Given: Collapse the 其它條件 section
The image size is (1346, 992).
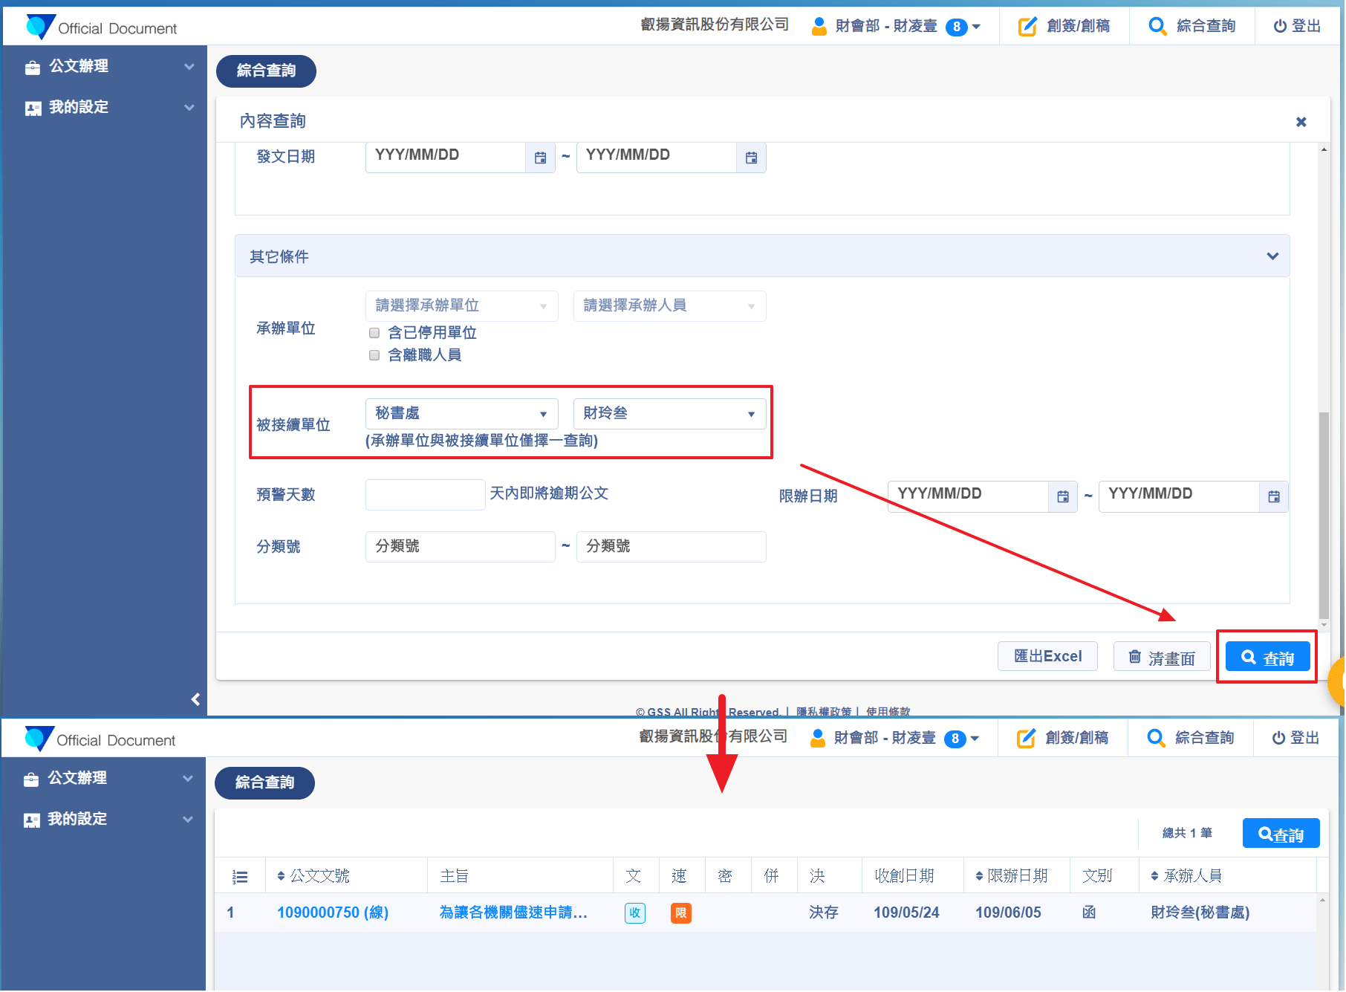Looking at the screenshot, I should coord(1272,256).
